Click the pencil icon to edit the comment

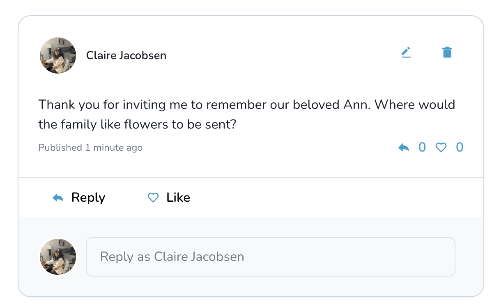(406, 52)
